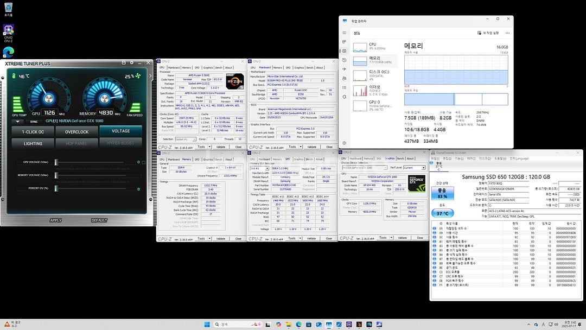Screen dimensions: 586x330
Task: Click Close in the CPU-Z Graphics window
Action: [x=420, y=238]
